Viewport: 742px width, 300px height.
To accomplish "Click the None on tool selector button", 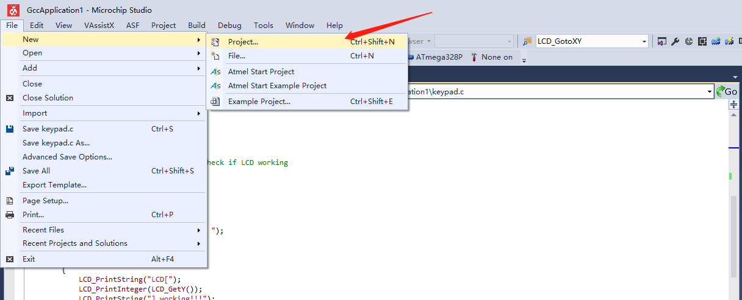I will [492, 57].
